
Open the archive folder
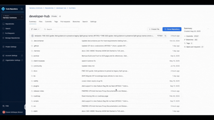click(36, 56)
